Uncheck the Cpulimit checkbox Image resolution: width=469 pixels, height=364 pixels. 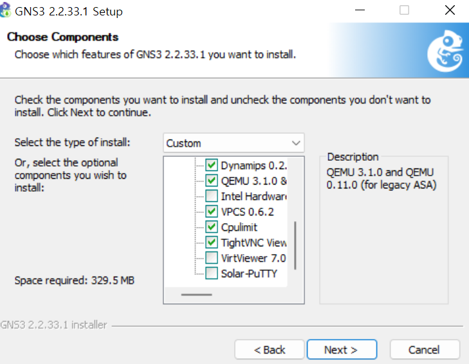212,227
